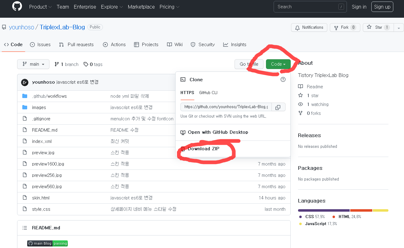Click the file icon beside .gitignore

25,119
